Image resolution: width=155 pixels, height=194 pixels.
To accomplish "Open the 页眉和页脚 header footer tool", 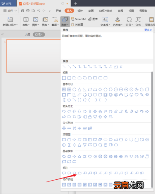I will tap(150, 22).
